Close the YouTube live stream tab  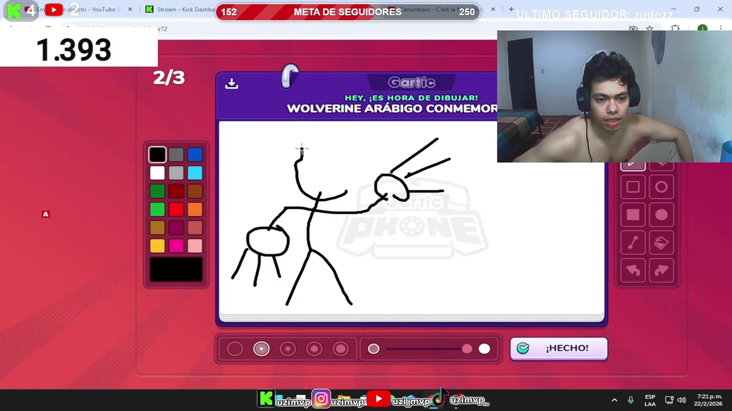tap(130, 10)
